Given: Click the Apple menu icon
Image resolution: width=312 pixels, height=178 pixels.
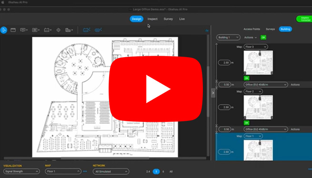Looking at the screenshot, I should pos(3,2).
